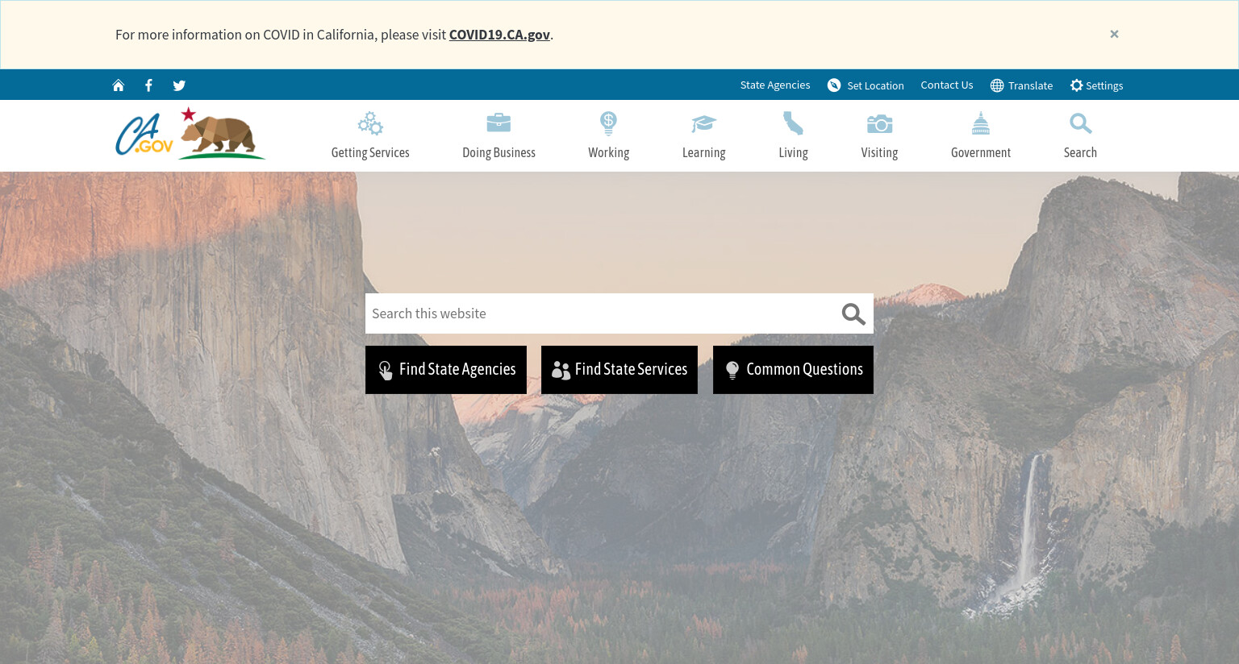Open the Visiting menu label
The width and height of the screenshot is (1239, 664).
tap(879, 152)
